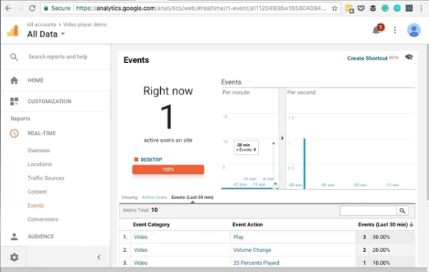Open Video category in row 3

(x=141, y=263)
